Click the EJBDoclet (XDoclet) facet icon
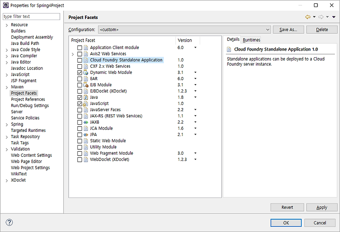Image resolution: width=340 pixels, height=232 pixels. tap(86, 91)
